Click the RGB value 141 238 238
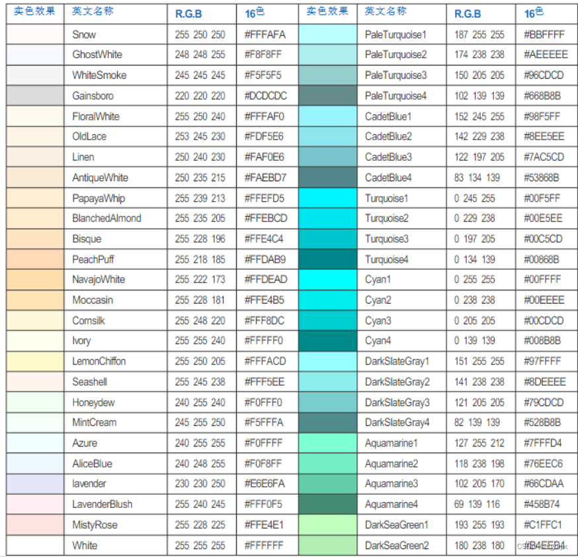Viewport: 578px width, 557px height. [x=479, y=382]
